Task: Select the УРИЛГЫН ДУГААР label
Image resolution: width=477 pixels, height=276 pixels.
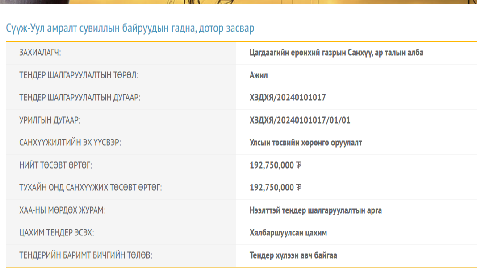Action: [x=50, y=120]
